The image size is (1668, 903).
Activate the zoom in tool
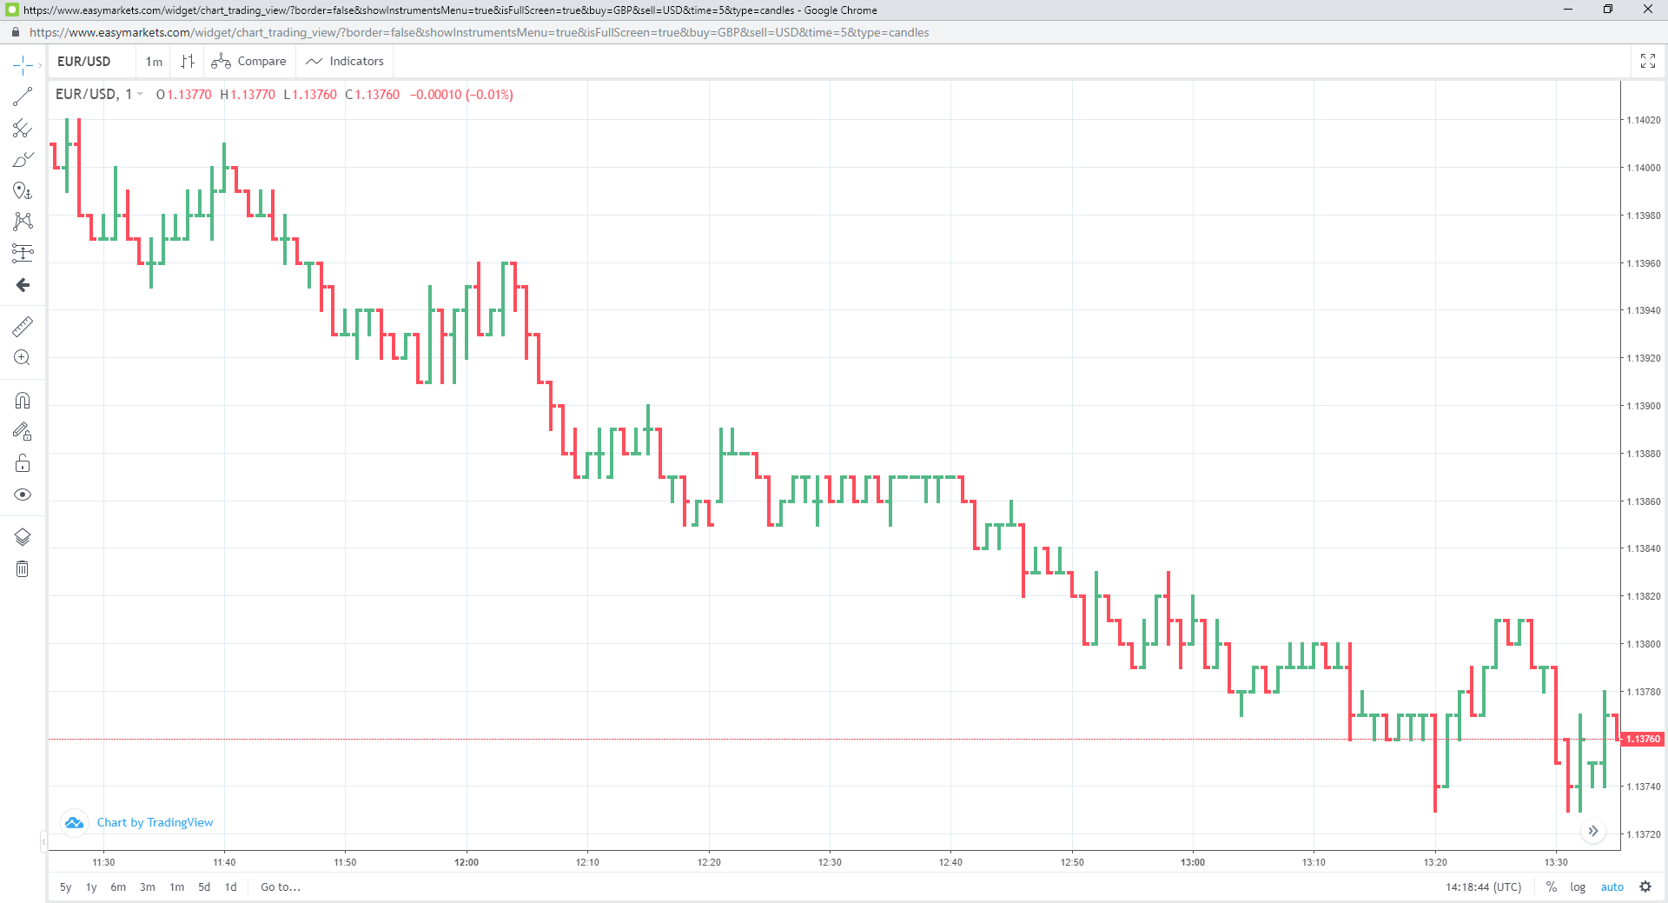coord(23,358)
